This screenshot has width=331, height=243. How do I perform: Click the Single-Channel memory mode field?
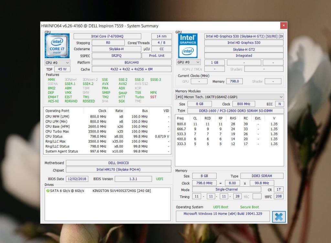pos(226,189)
